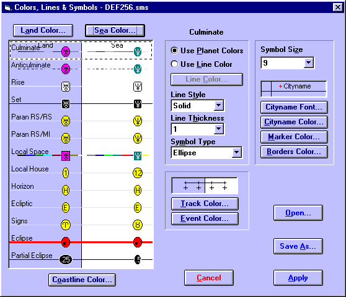Select the white Rise symbol on land
This screenshot has width=346, height=297.
pos(66,87)
